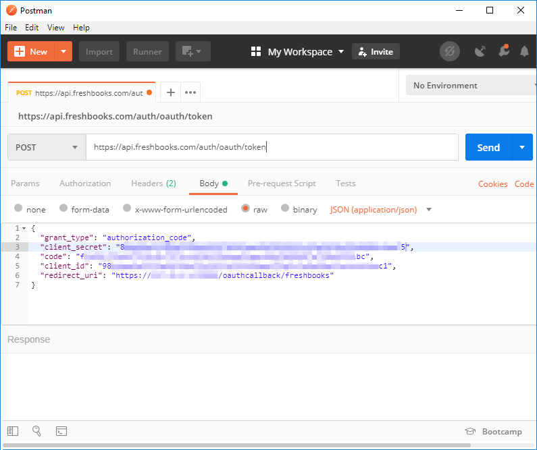The image size is (537, 450).
Task: Switch to the Pre-request Script tab
Action: [x=282, y=184]
